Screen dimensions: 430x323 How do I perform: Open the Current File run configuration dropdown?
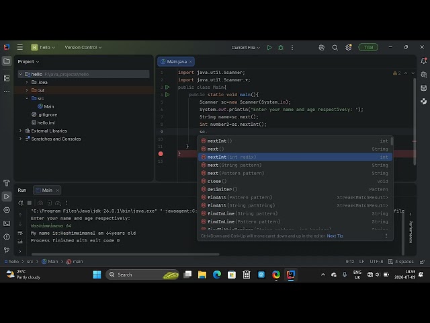point(245,48)
